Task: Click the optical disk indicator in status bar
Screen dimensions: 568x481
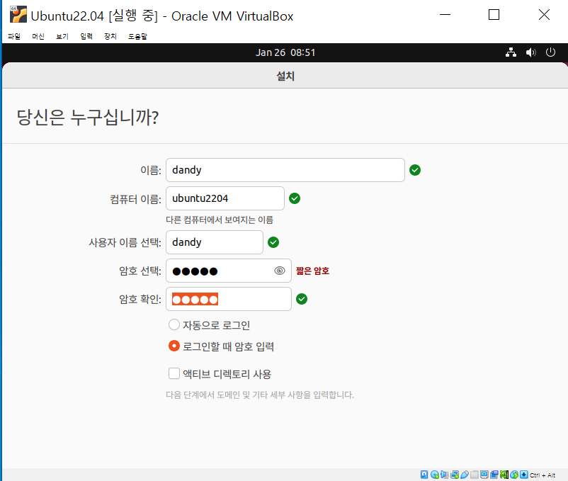Action: (x=435, y=475)
